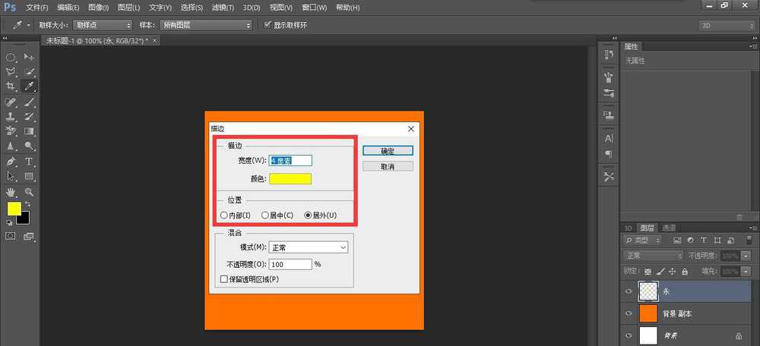Screen dimensions: 760x346
Task: Choose the 居中(C) stroke position
Action: (265, 215)
